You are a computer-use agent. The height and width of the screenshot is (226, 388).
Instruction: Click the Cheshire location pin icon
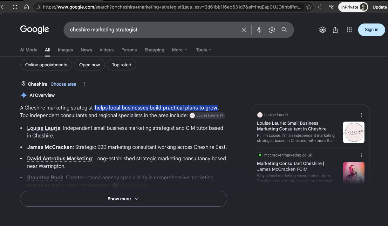pos(23,84)
